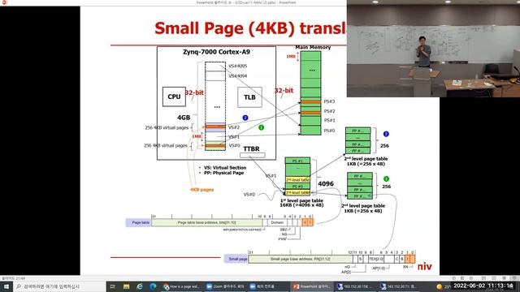520x292 pixels.
Task: Click the "PS#3" label
Action: tap(329, 101)
